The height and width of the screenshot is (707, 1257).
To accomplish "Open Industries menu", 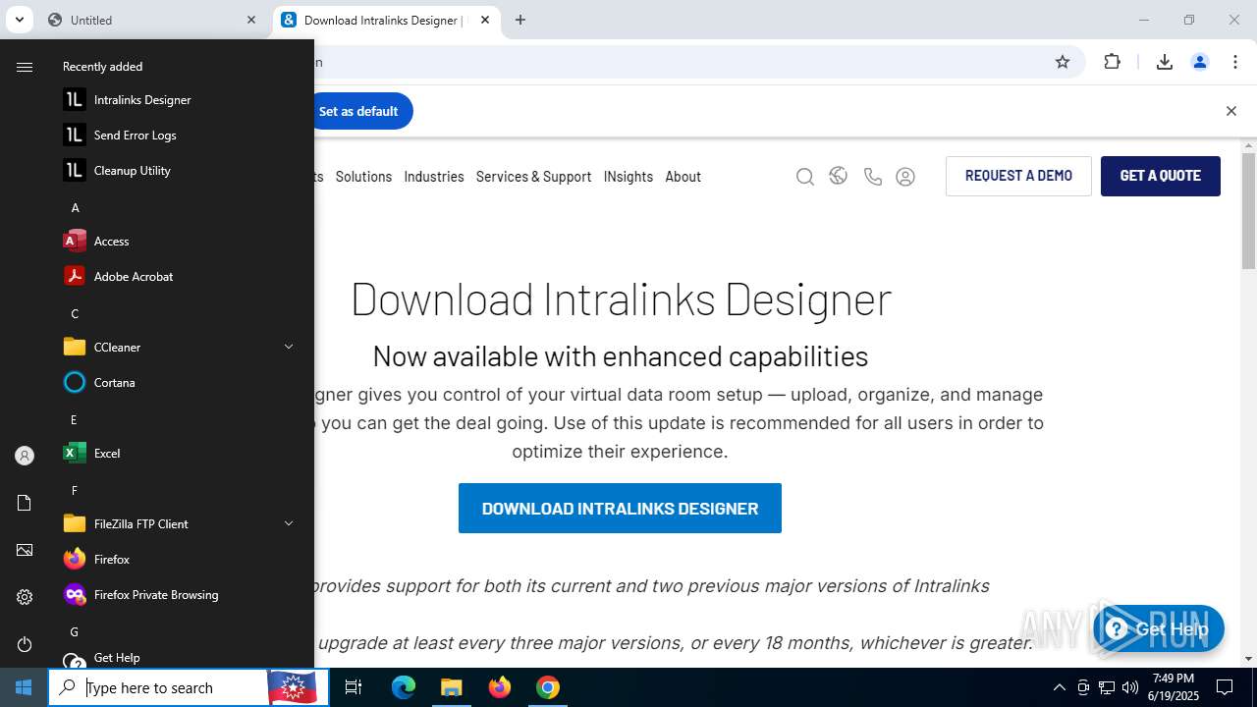I will click(x=433, y=177).
